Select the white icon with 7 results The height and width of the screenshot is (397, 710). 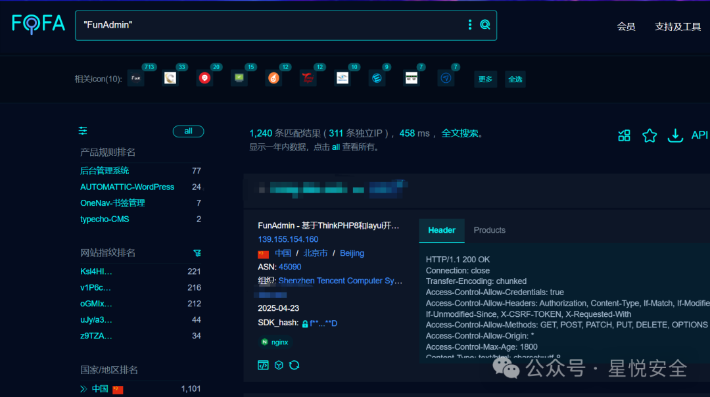pyautogui.click(x=411, y=78)
